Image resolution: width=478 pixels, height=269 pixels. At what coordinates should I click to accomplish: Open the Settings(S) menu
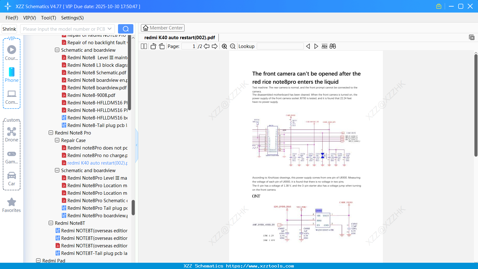[73, 18]
